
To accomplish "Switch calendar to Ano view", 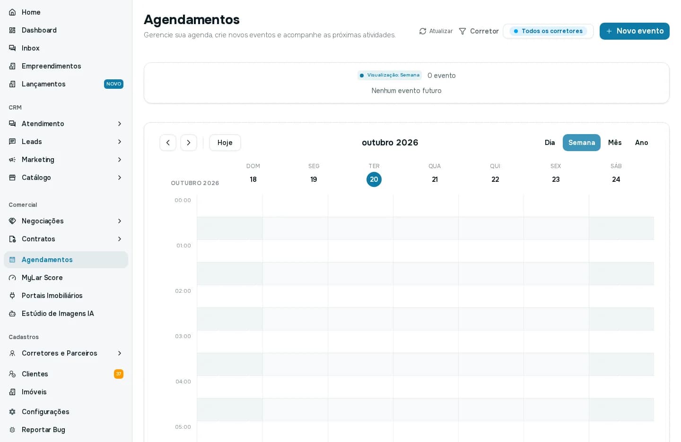I will [x=642, y=143].
